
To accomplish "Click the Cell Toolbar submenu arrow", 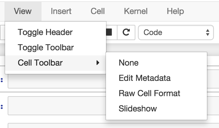I will point(97,63).
